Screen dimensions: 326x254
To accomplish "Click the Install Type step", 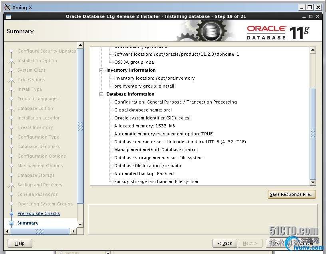I will [30, 89].
